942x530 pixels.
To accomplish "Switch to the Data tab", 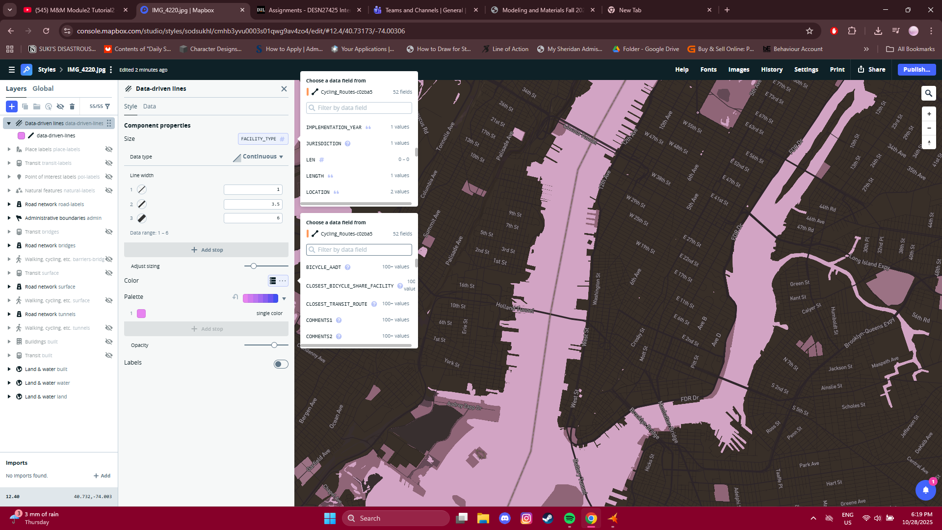I will pos(149,106).
